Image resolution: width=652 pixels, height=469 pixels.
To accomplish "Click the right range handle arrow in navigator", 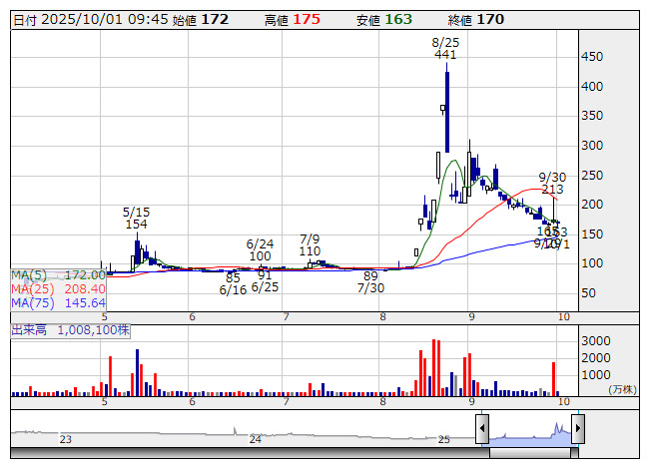I will point(577,430).
